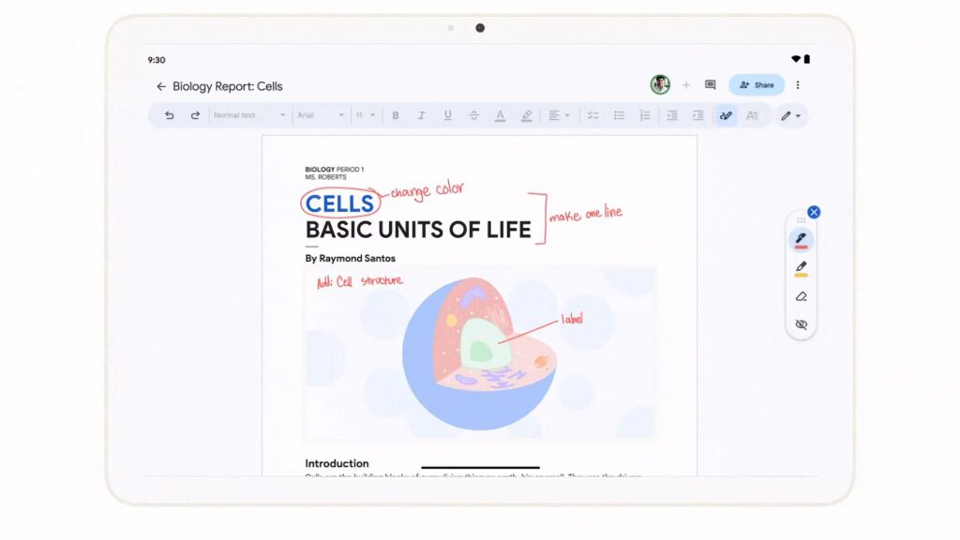Click the Share button
Viewport: 960px width, 540px height.
tap(757, 85)
